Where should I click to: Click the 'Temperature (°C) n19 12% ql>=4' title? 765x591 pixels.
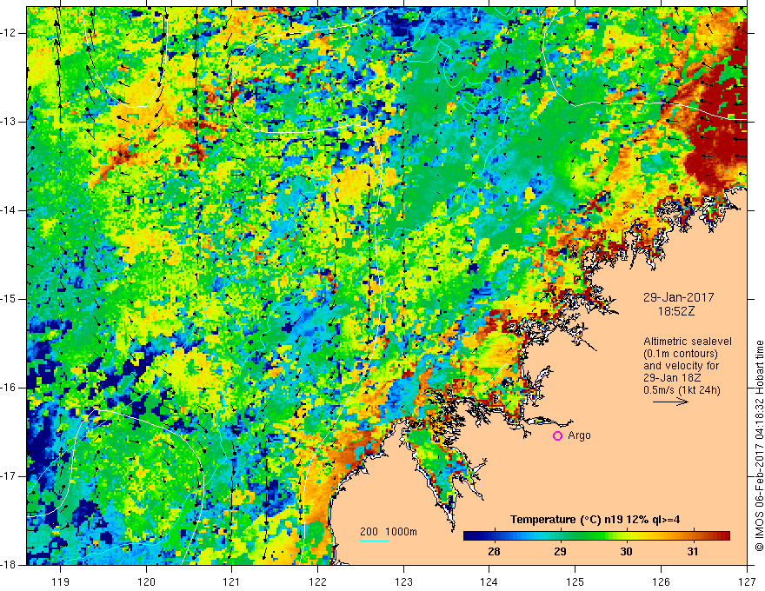[595, 520]
